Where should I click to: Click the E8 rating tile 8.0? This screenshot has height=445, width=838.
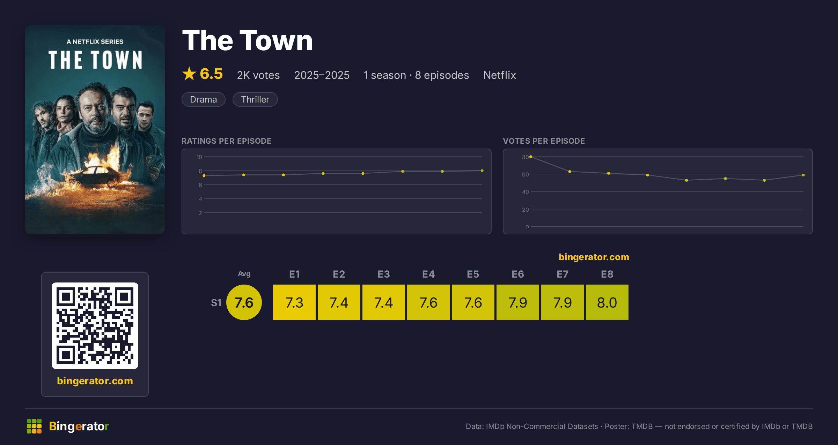607,302
